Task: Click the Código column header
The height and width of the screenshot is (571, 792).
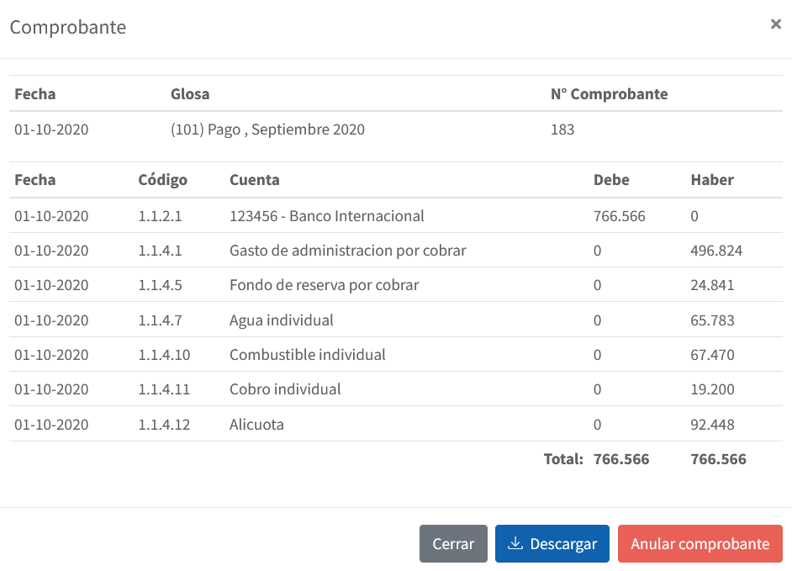Action: [162, 181]
